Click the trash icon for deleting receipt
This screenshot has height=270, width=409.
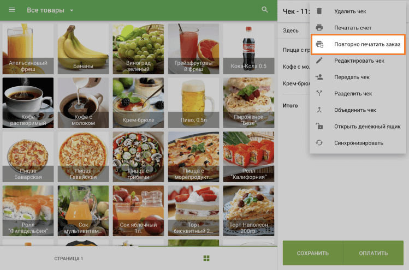319,11
